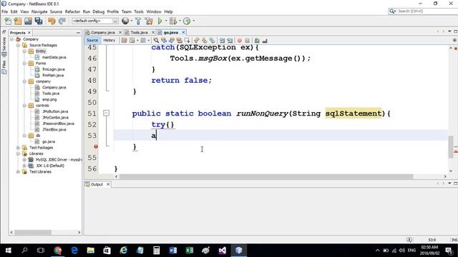
Task: Switch to the Company.java tab
Action: (103, 32)
